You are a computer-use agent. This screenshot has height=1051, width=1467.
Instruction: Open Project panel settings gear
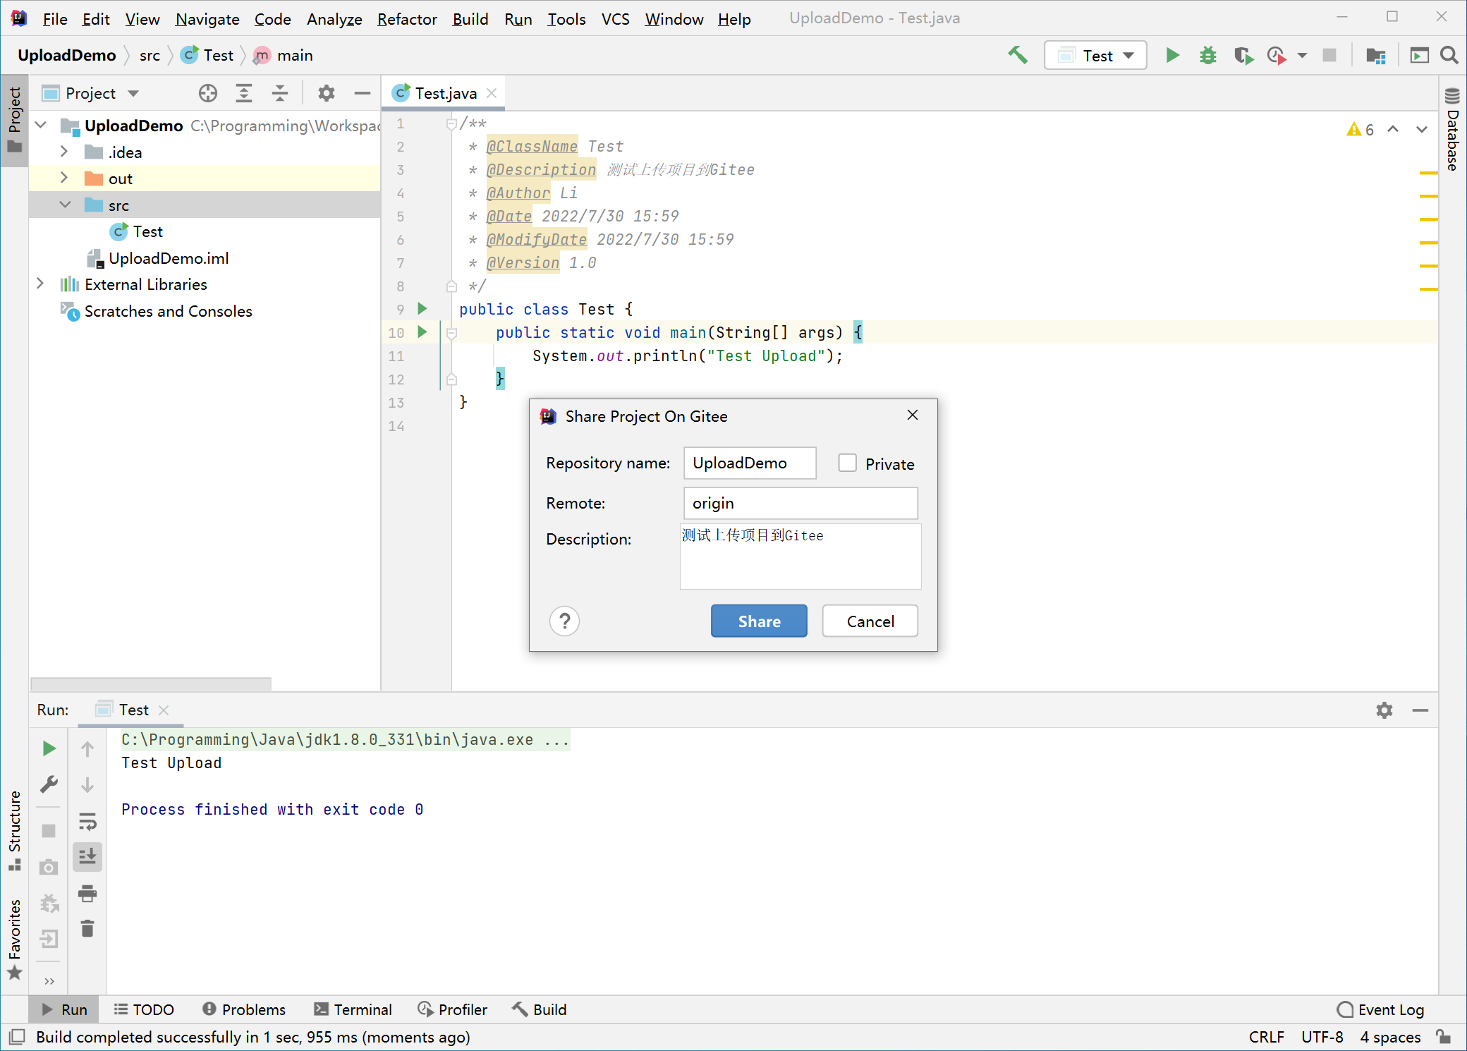tap(326, 93)
